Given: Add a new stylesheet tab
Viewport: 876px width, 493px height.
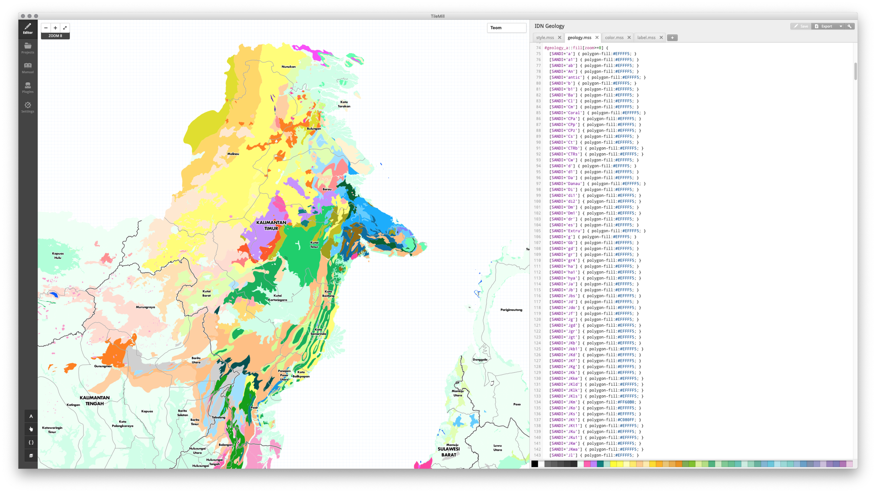Looking at the screenshot, I should [x=672, y=38].
